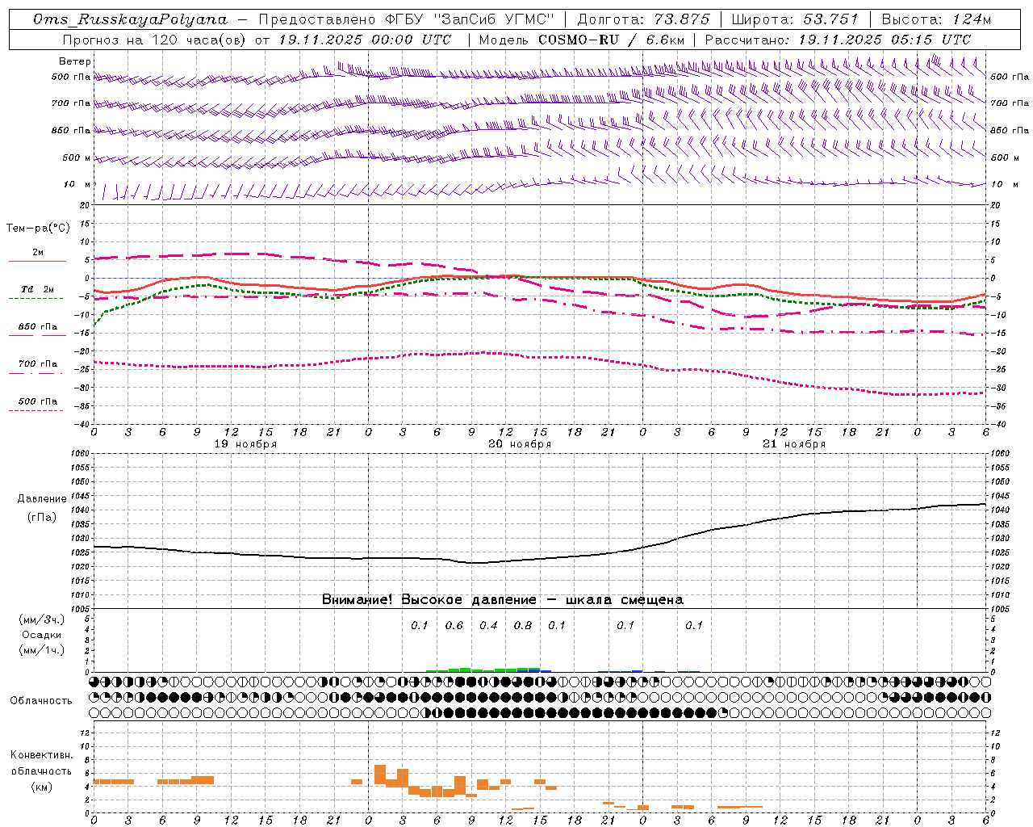Image resolution: width=1033 pixels, height=827 pixels.
Task: Select the '700 гПа' temperature legend label
Action: 38,364
